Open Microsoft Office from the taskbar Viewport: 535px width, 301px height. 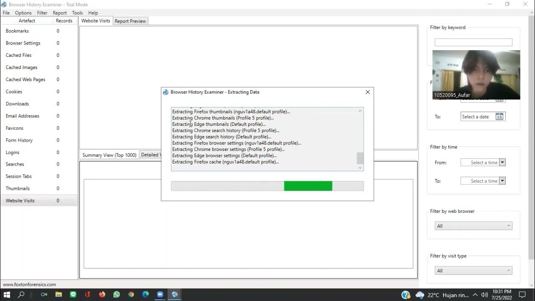tap(87, 294)
